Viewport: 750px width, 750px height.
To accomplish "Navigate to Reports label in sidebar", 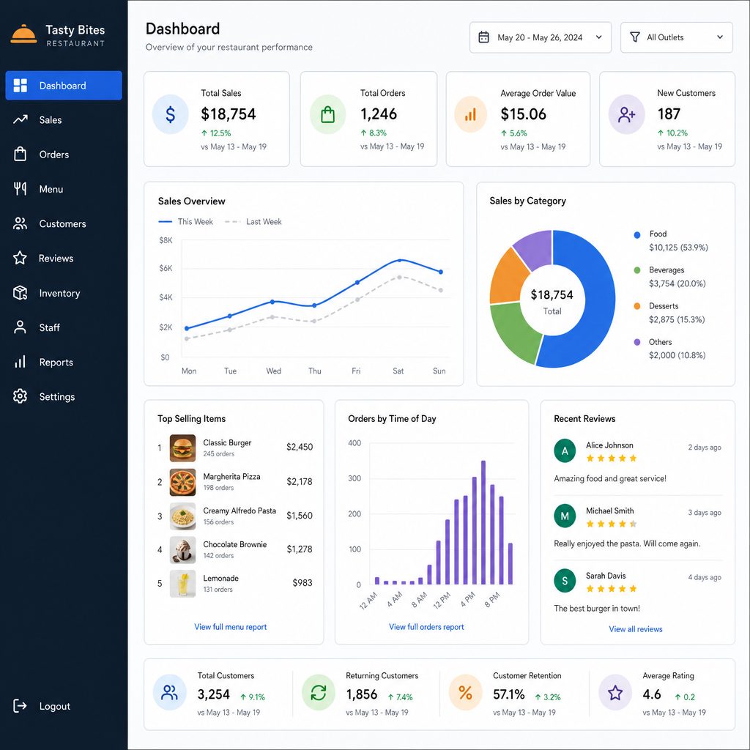I will coord(56,362).
